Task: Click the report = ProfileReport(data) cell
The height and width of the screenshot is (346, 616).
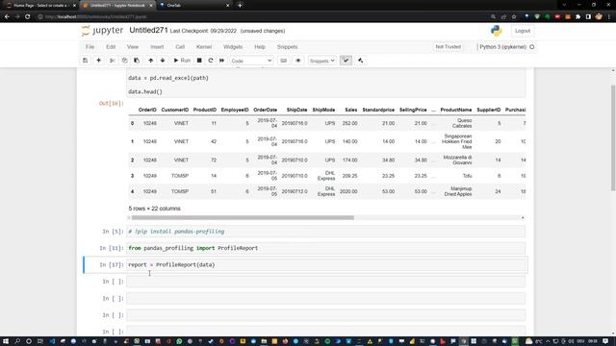Action: [x=325, y=265]
